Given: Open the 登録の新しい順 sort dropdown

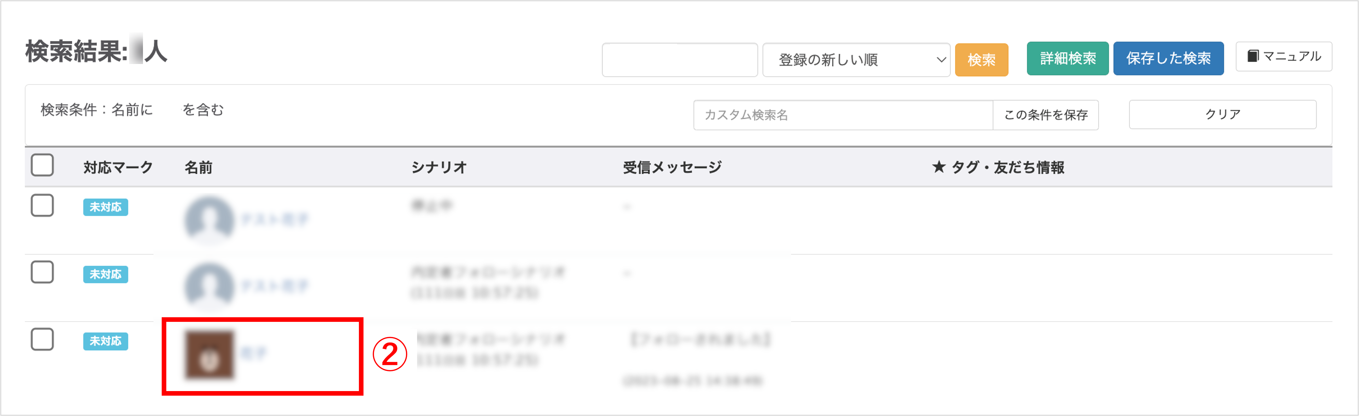Looking at the screenshot, I should point(856,60).
